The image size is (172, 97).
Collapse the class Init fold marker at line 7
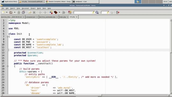point(8,37)
